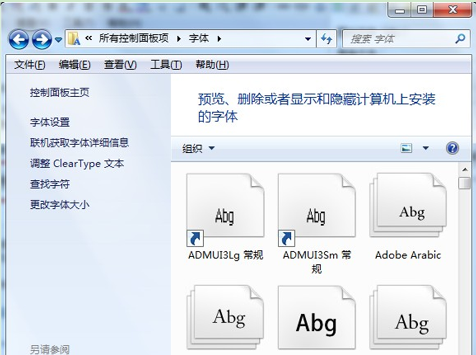Select 所有控制面板项 breadcrumb

[133, 38]
